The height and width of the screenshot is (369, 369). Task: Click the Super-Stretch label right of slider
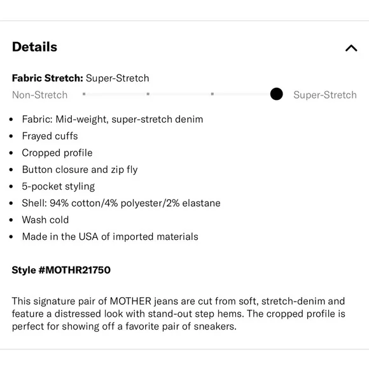(325, 95)
